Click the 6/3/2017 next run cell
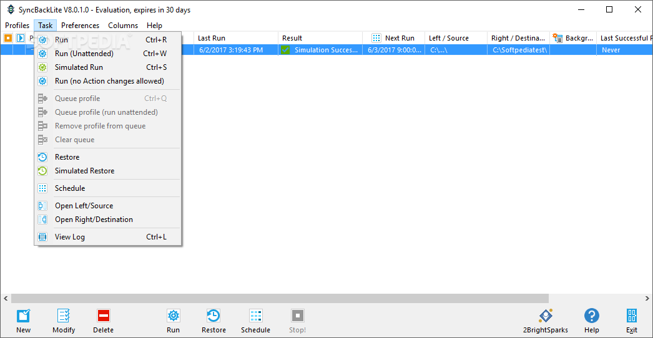Viewport: 653px width, 338px height. pyautogui.click(x=393, y=50)
